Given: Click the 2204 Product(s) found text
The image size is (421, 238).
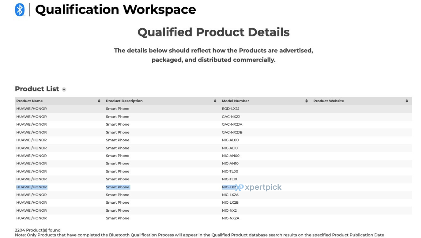Looking at the screenshot, I should click(x=38, y=230).
